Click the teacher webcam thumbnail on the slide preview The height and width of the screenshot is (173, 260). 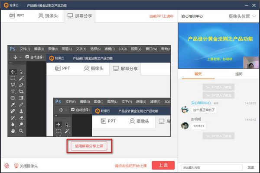coord(251,63)
